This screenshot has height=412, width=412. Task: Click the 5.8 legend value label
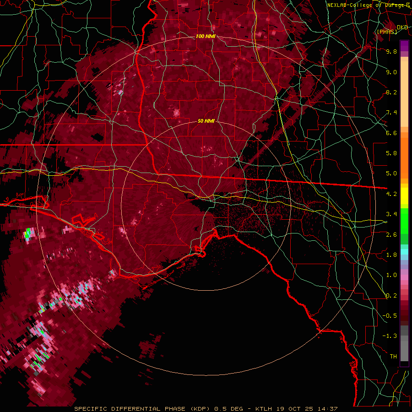coord(391,153)
